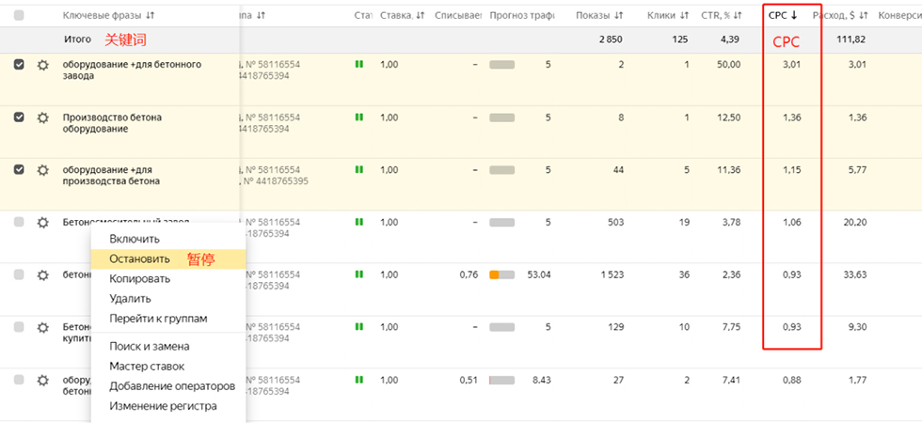Select 'Удалить' in the context menu
922x423 pixels.
tap(130, 298)
